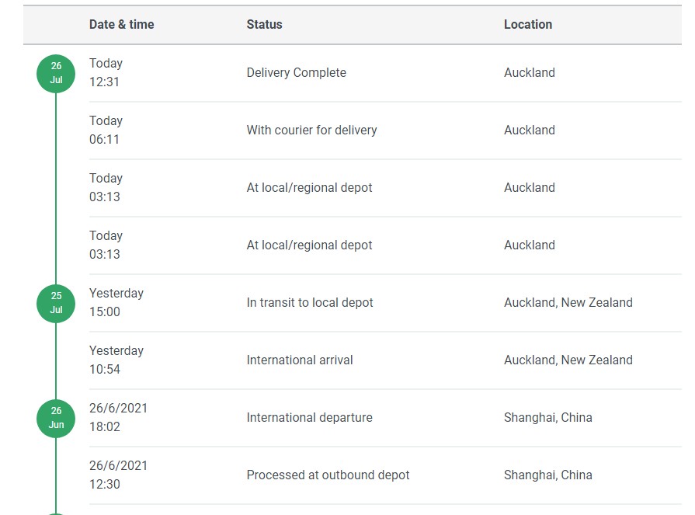Click Shanghai, China location for International departure
The height and width of the screenshot is (515, 695).
pyautogui.click(x=547, y=418)
